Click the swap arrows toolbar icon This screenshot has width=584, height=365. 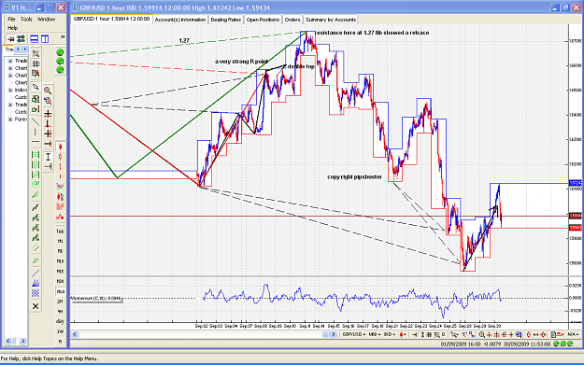[21, 38]
